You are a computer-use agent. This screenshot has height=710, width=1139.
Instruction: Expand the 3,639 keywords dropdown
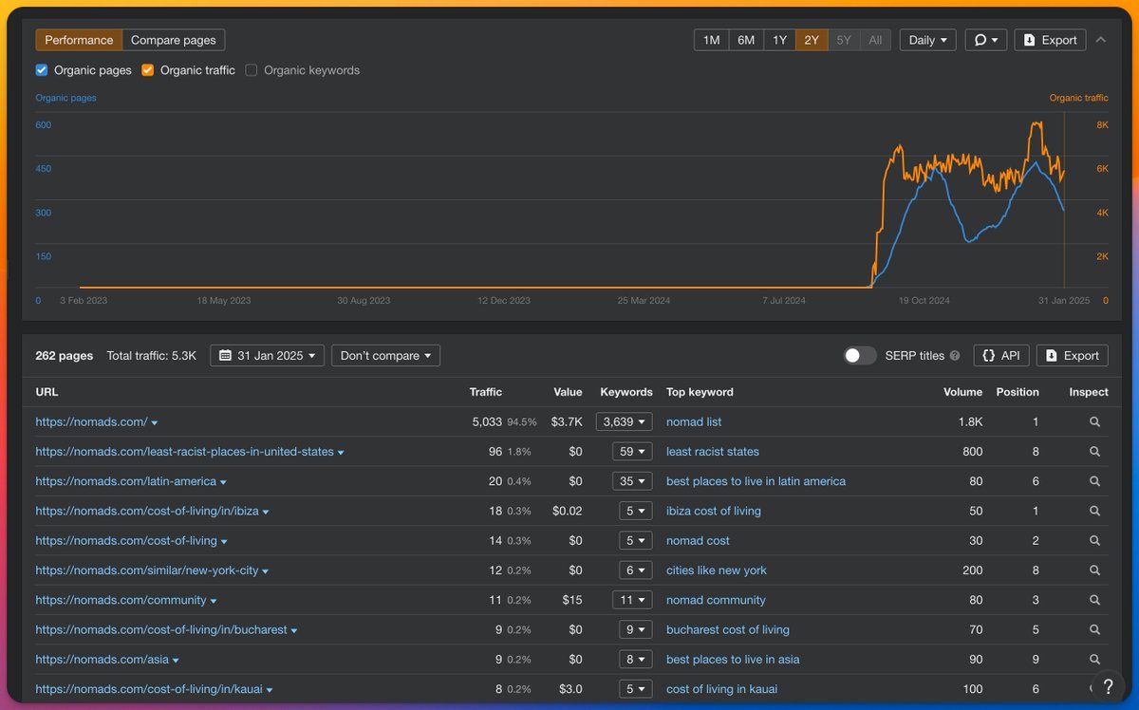pos(624,421)
